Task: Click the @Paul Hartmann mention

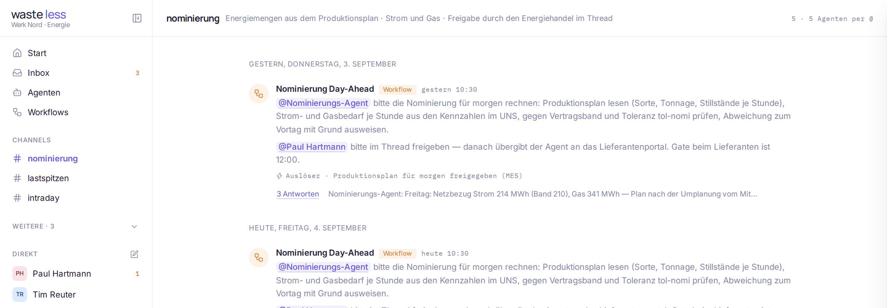Action: pyautogui.click(x=312, y=147)
